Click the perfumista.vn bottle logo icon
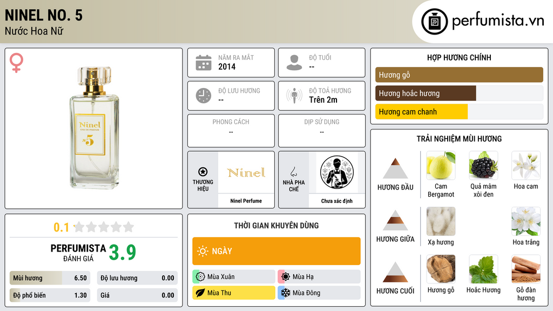 click(434, 22)
